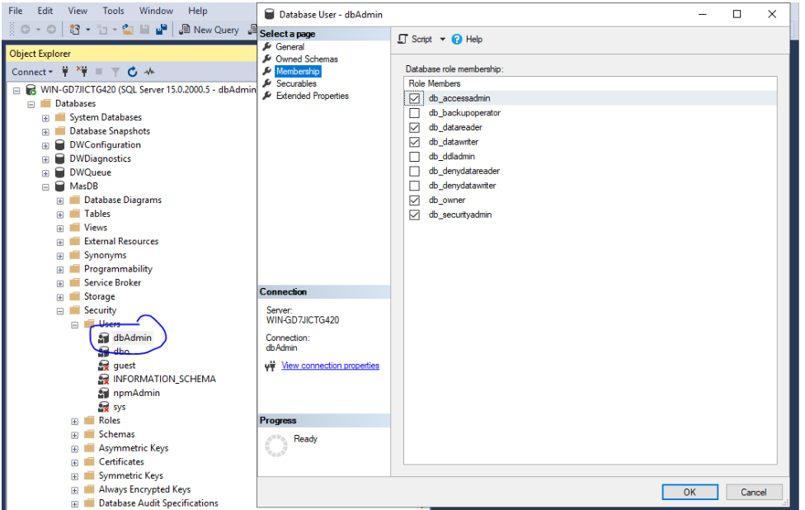Viewport: 805px width, 510px height.
Task: Click the DWQueue database icon
Action: pos(60,172)
